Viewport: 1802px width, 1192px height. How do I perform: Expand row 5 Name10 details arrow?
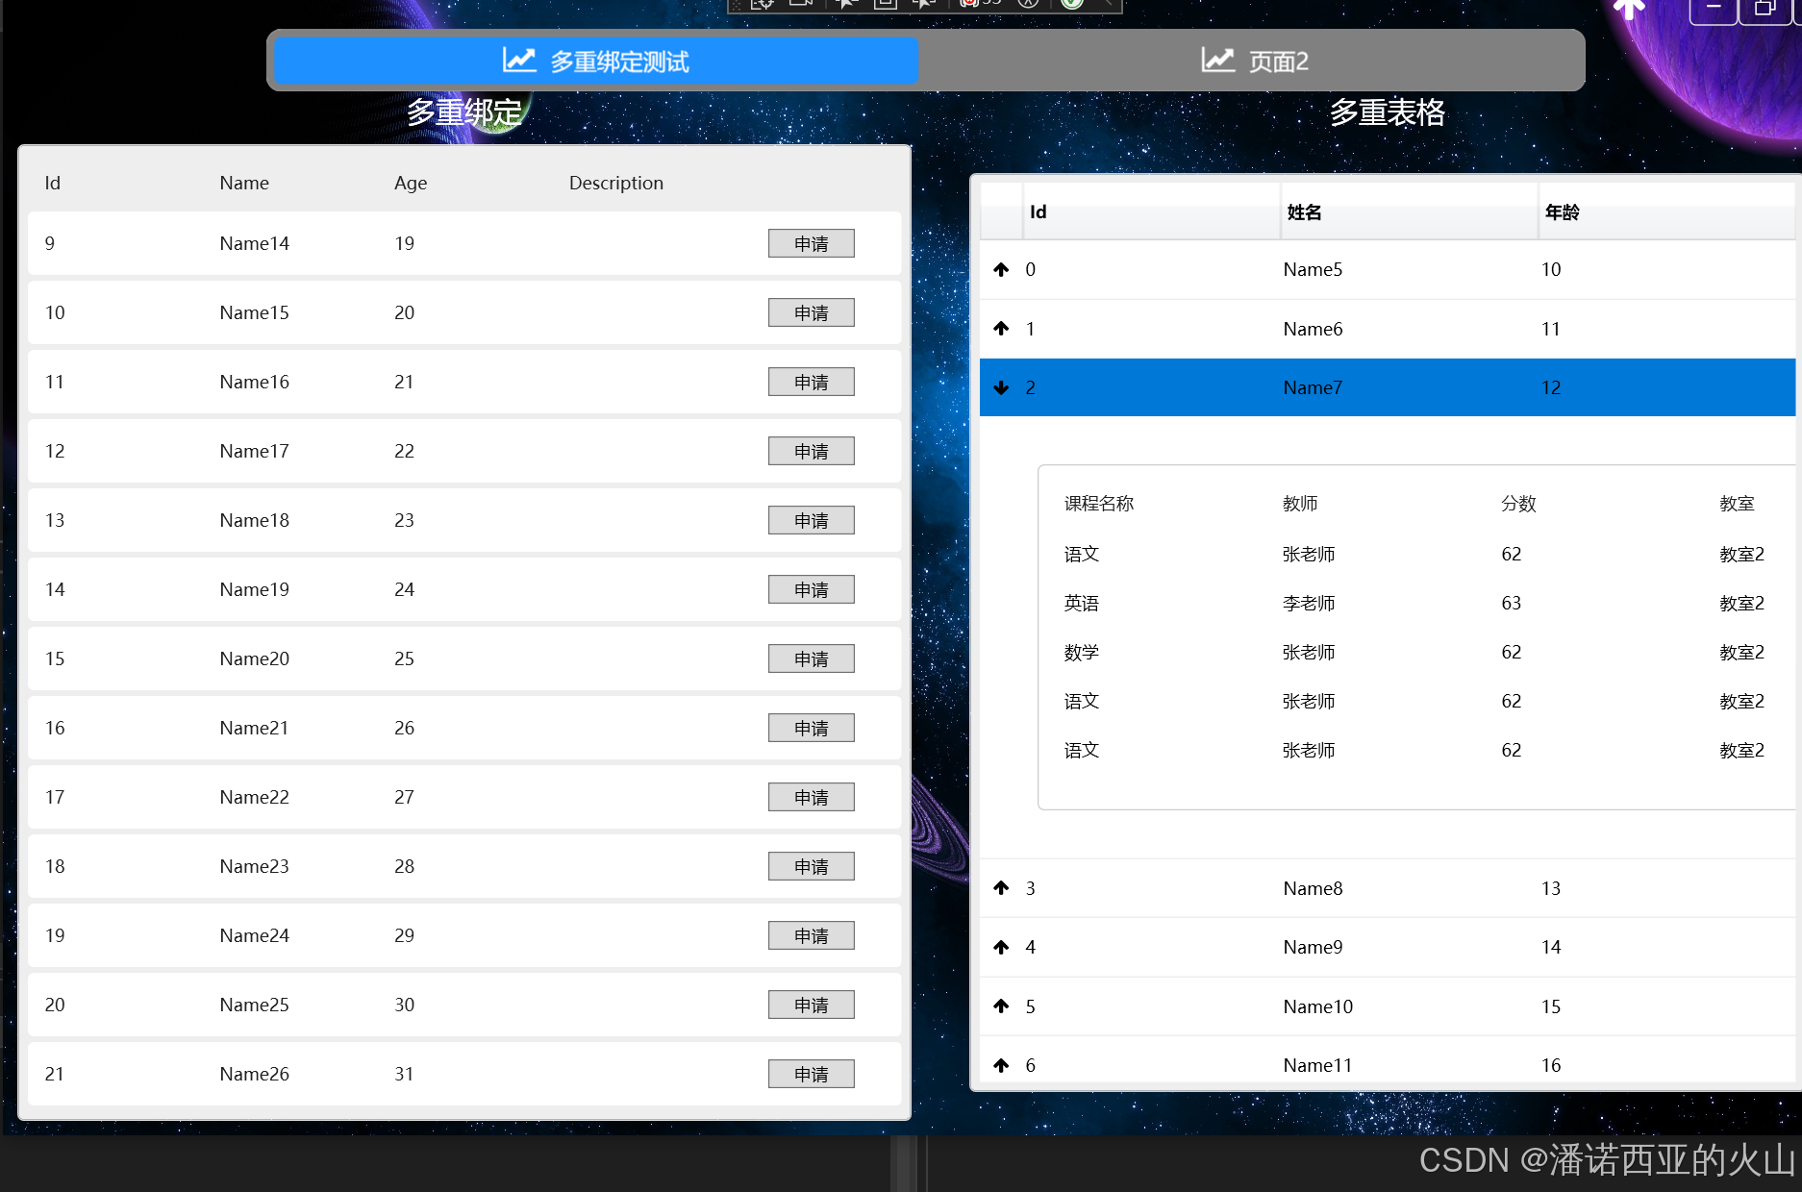tap(1001, 1006)
